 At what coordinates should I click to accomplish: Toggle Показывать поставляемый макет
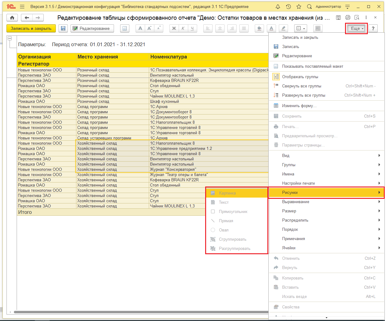326,66
